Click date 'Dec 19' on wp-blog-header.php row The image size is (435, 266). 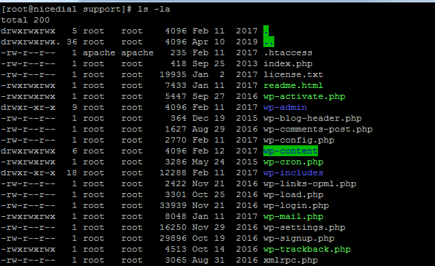pyautogui.click(x=209, y=119)
